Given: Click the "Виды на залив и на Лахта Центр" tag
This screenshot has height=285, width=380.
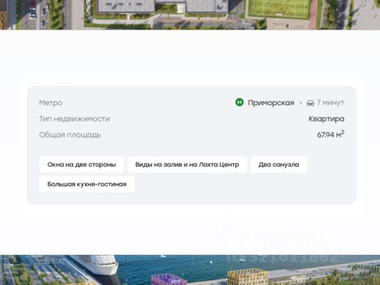Looking at the screenshot, I should click(x=187, y=164).
